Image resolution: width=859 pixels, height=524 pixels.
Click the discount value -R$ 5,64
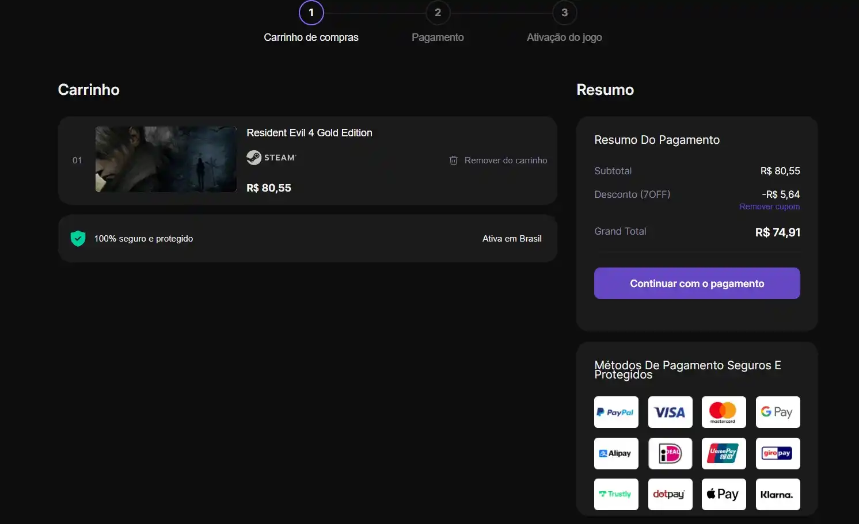(x=781, y=194)
